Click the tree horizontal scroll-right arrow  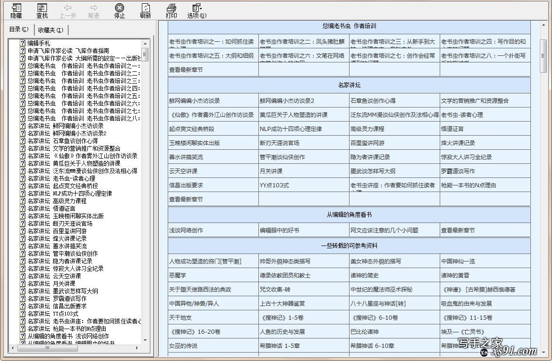tap(137, 348)
